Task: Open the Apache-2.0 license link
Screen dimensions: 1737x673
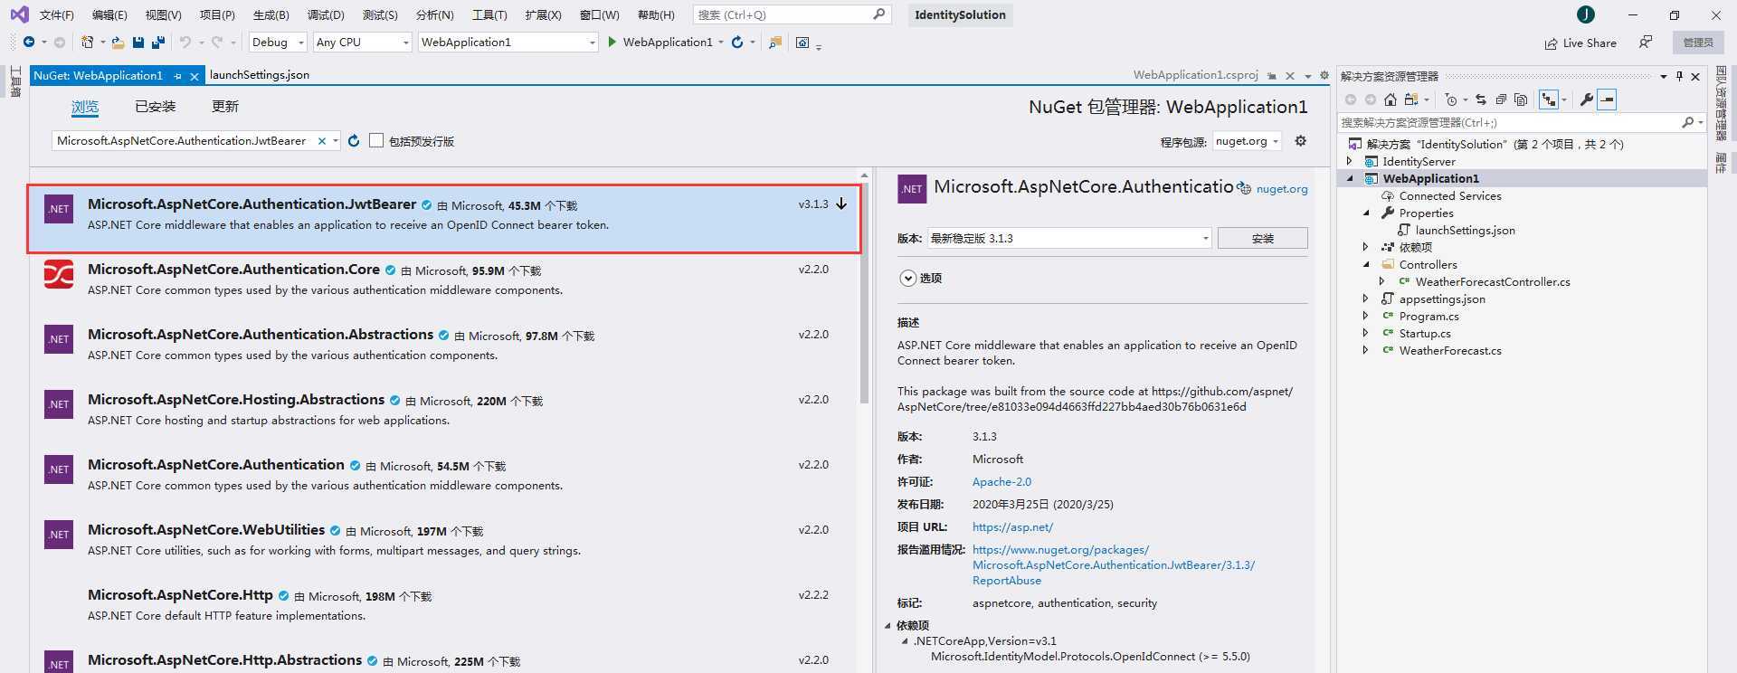Action: pyautogui.click(x=1001, y=482)
